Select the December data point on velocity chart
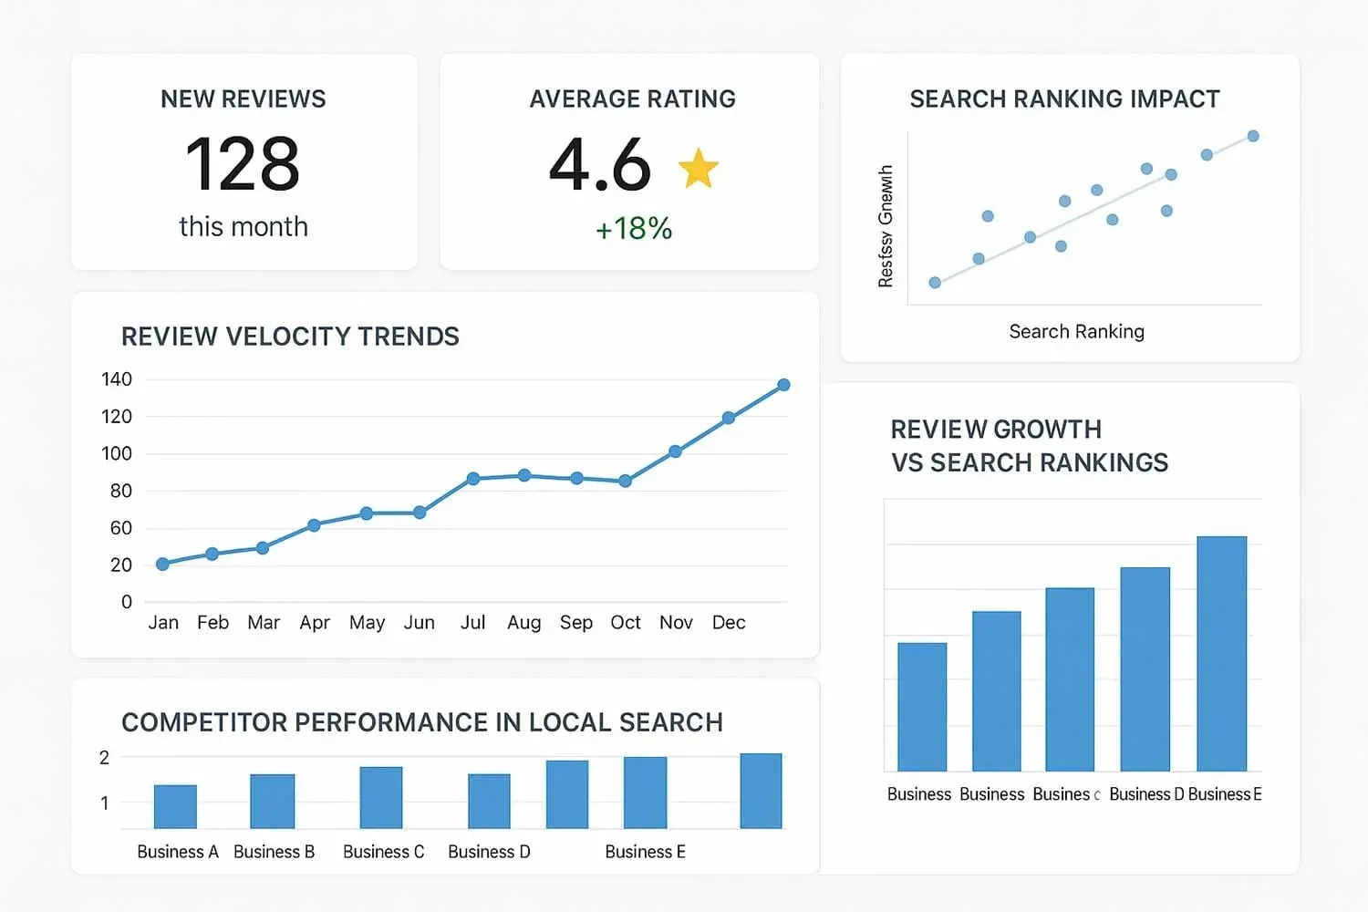This screenshot has width=1368, height=912. 728,419
